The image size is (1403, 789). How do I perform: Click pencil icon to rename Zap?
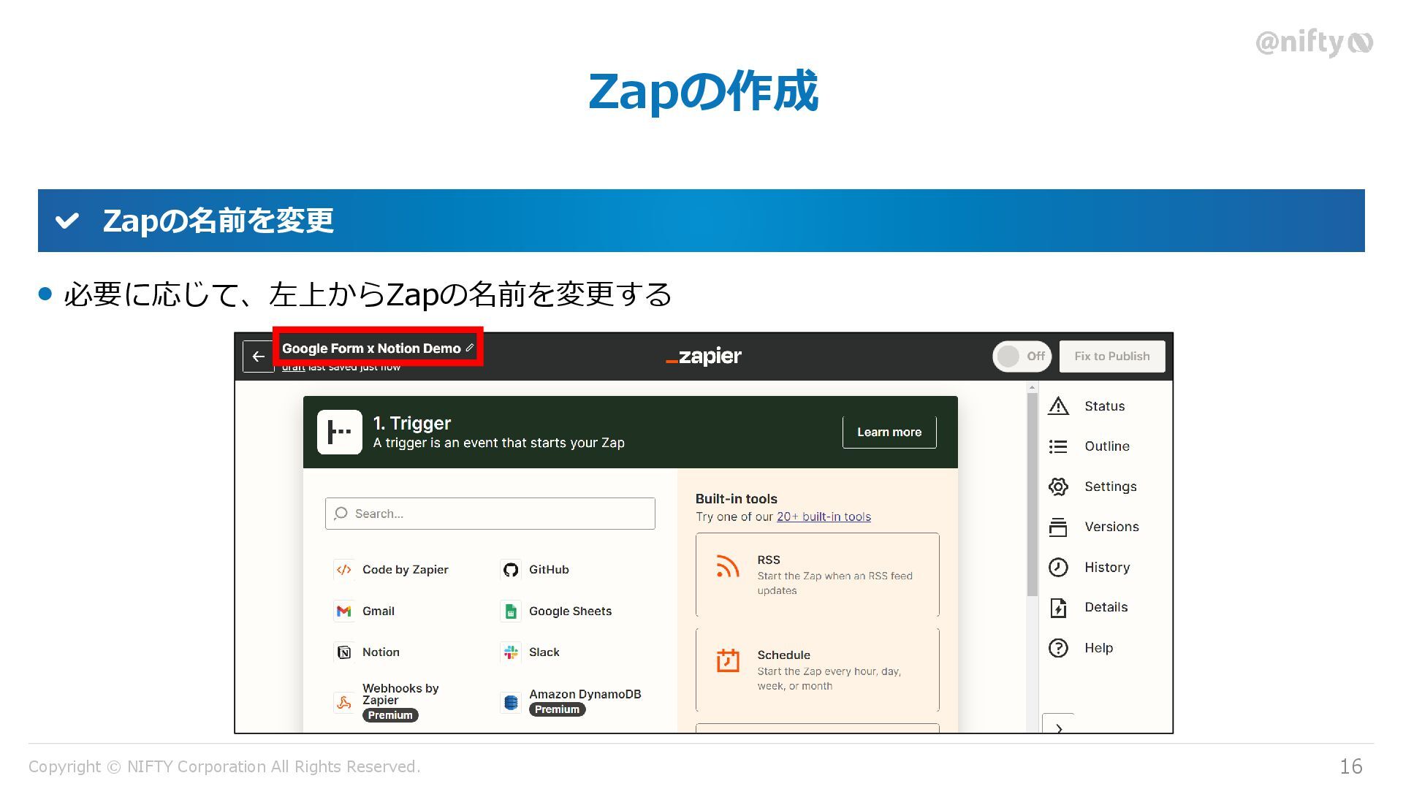tap(470, 348)
